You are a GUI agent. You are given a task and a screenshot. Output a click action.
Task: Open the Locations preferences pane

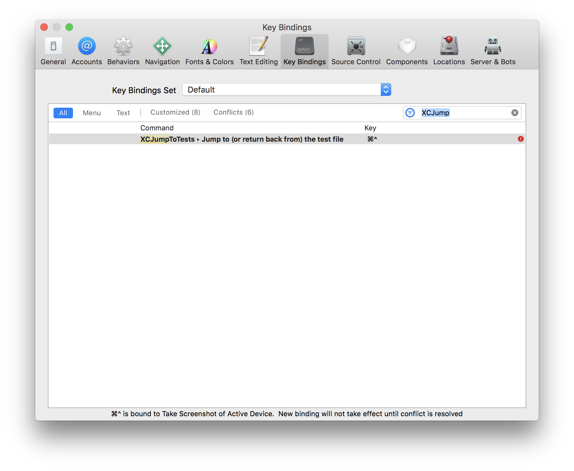pyautogui.click(x=449, y=51)
